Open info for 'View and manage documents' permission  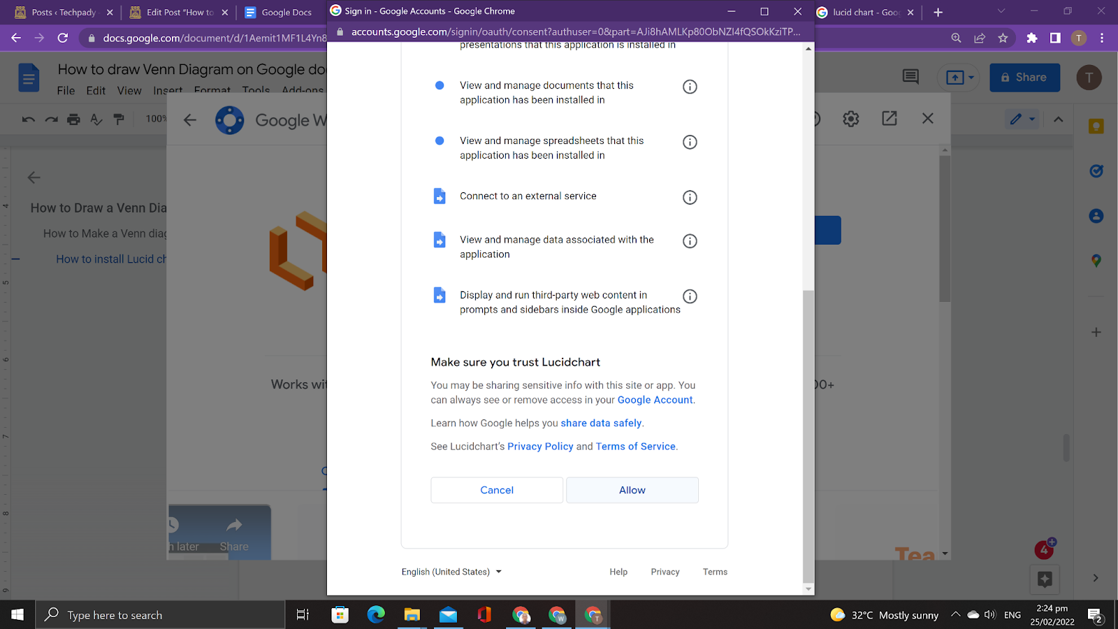[690, 87]
